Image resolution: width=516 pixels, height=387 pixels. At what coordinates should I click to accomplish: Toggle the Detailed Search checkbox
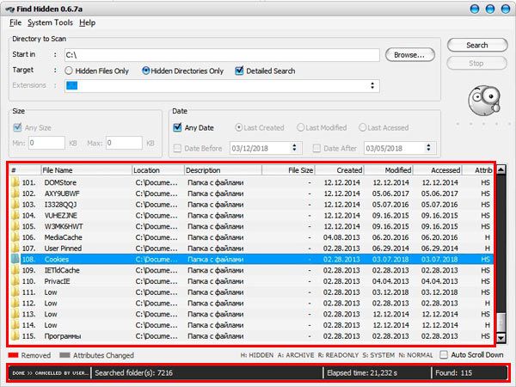point(239,71)
